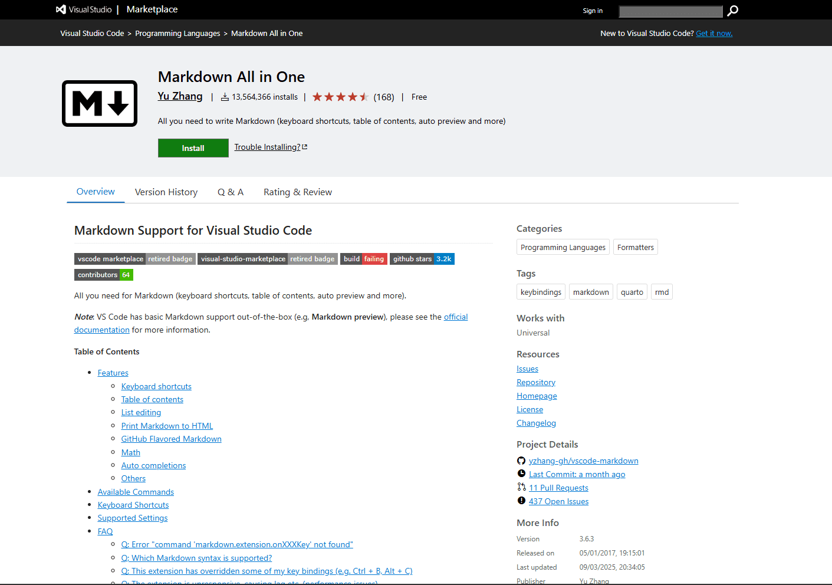Open the License resource link
Screen dimensions: 832x585
[x=530, y=409]
